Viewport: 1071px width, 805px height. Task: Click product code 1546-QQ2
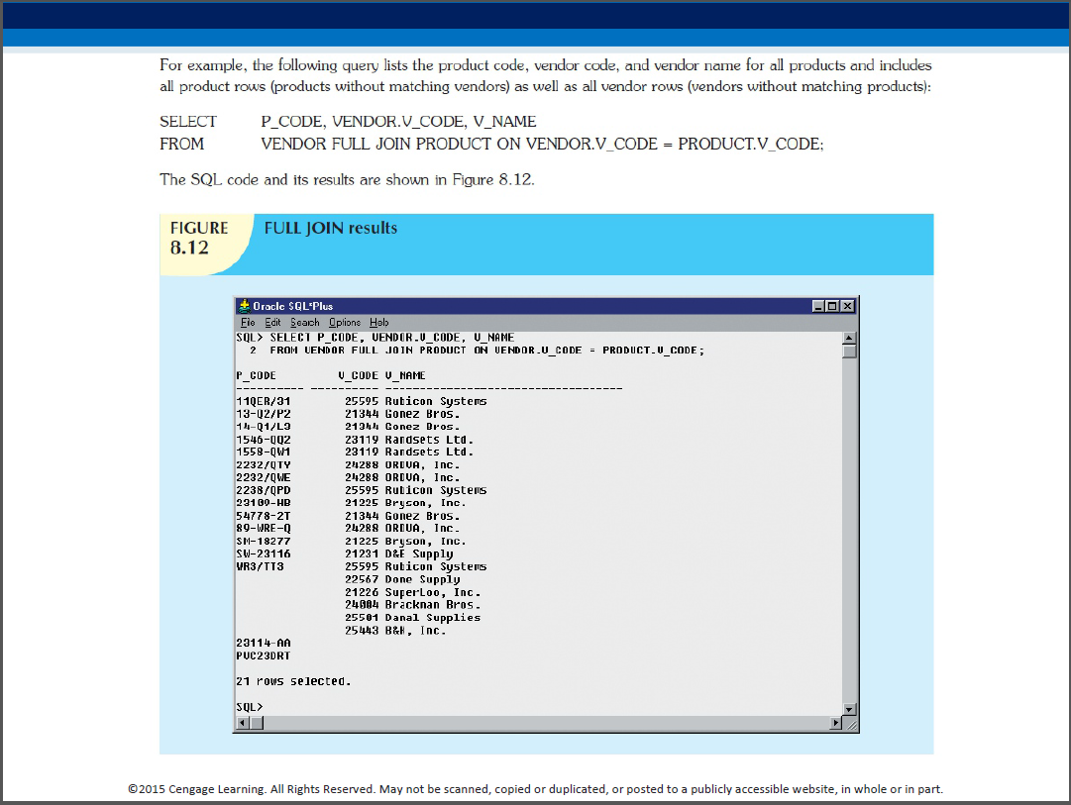[263, 440]
